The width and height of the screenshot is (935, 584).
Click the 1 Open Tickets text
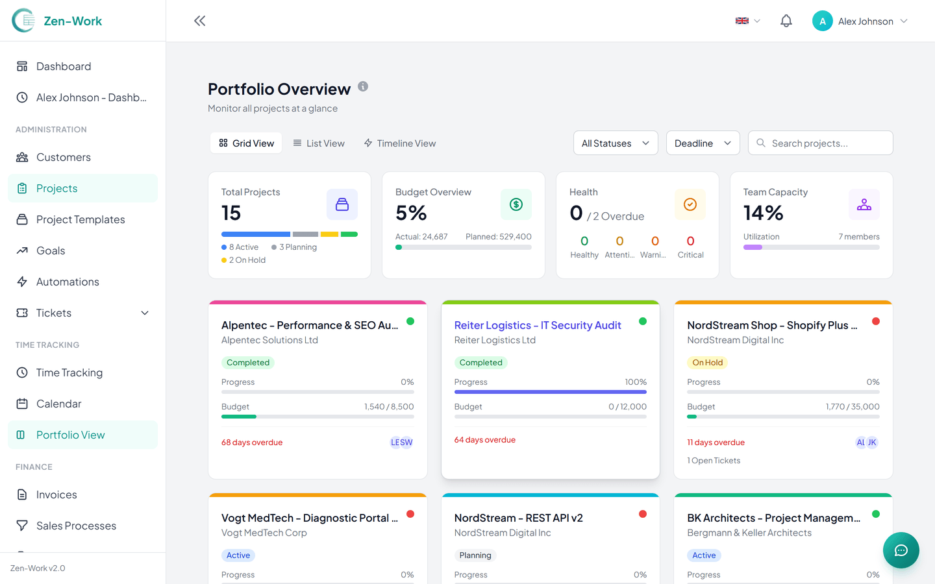coord(714,461)
